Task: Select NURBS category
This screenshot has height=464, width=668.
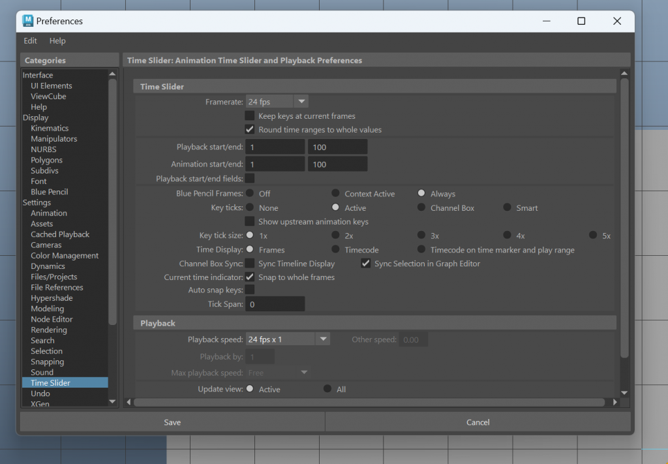Action: 44,149
